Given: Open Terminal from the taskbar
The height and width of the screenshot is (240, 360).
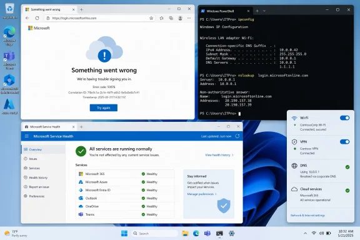Looking at the screenshot, I should click(x=219, y=233).
